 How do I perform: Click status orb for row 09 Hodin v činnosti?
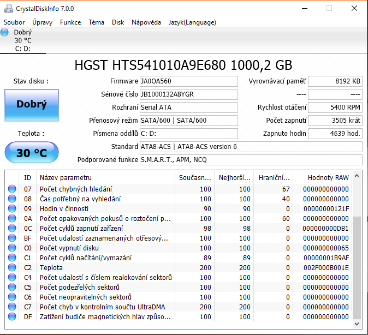point(12,208)
